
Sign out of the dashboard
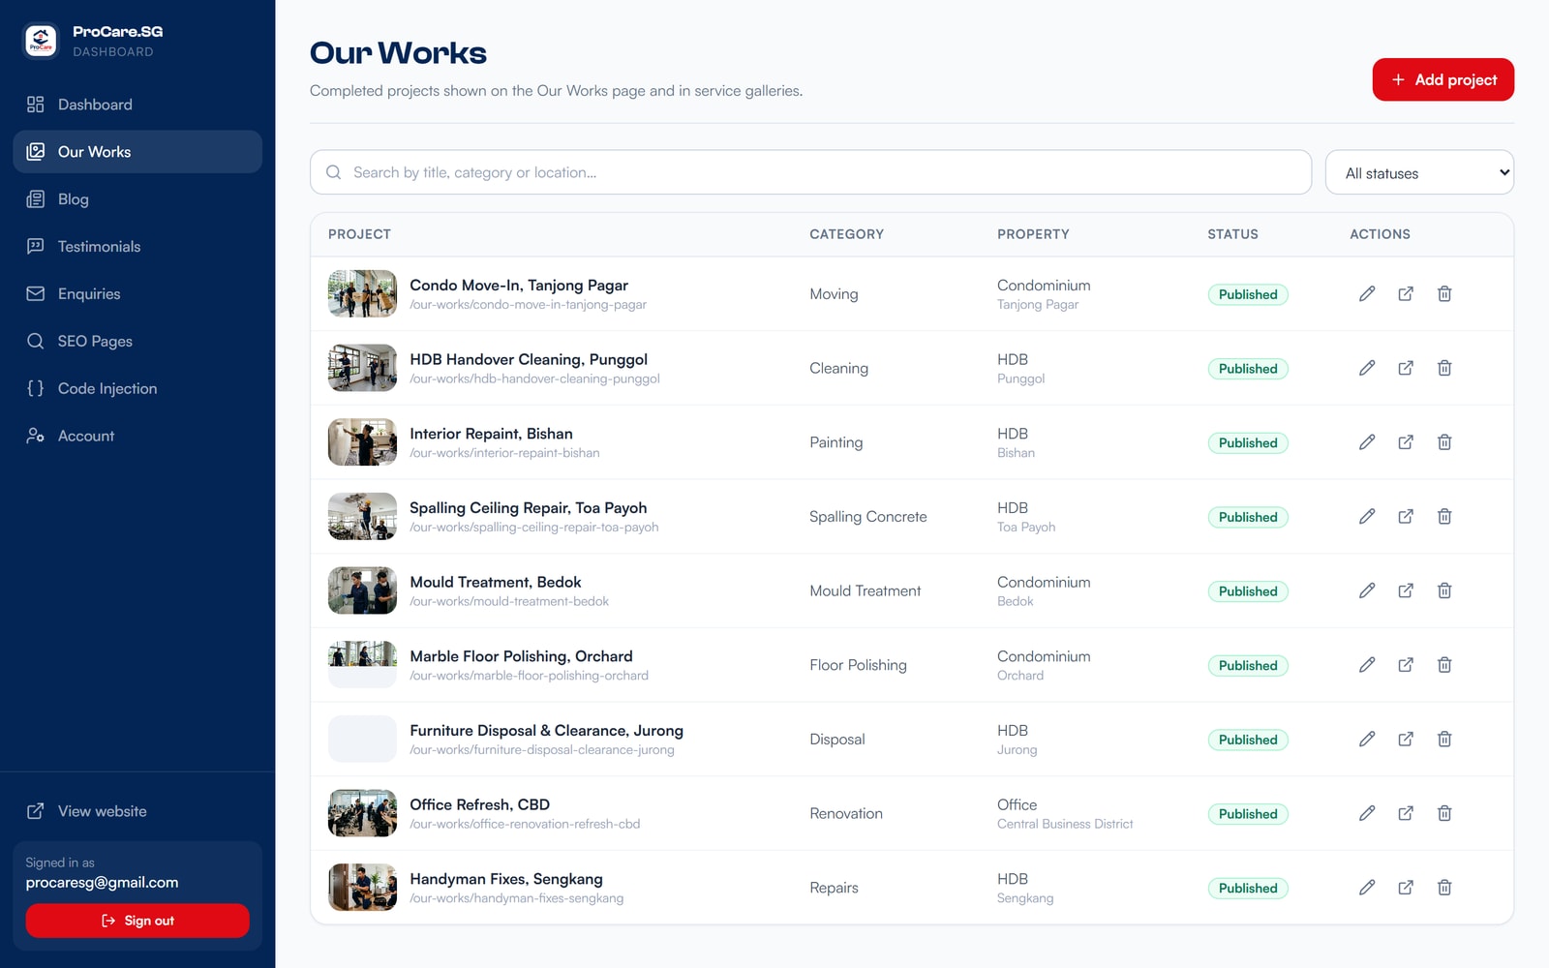tap(137, 921)
